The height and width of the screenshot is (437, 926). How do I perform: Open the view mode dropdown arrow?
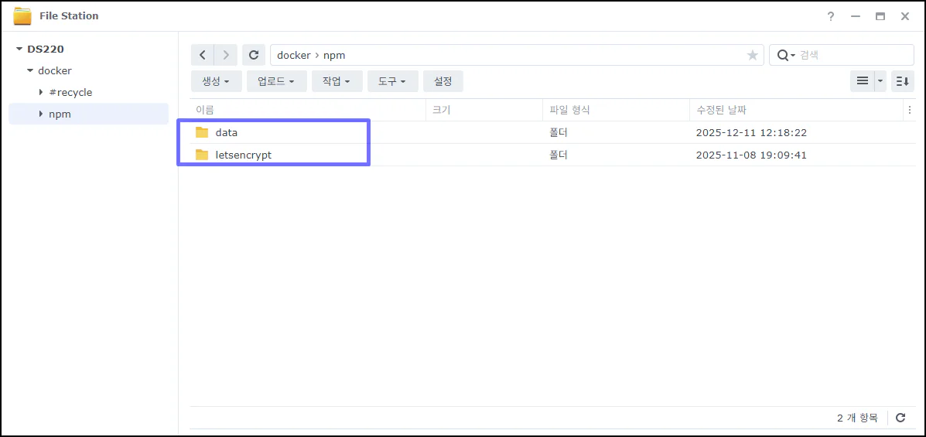(880, 80)
